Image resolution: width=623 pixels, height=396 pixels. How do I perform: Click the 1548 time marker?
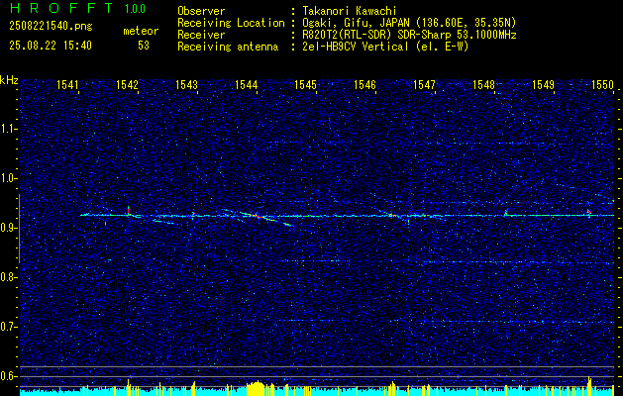tap(484, 85)
